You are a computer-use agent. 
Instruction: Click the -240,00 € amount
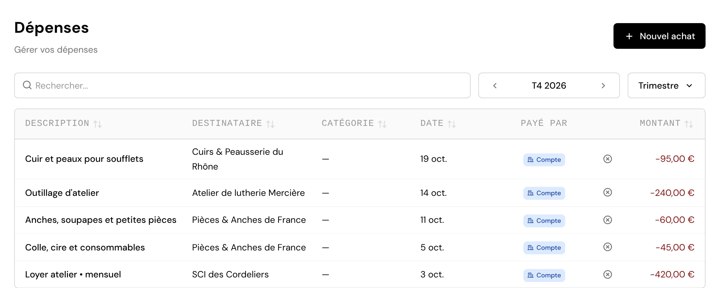coord(672,193)
